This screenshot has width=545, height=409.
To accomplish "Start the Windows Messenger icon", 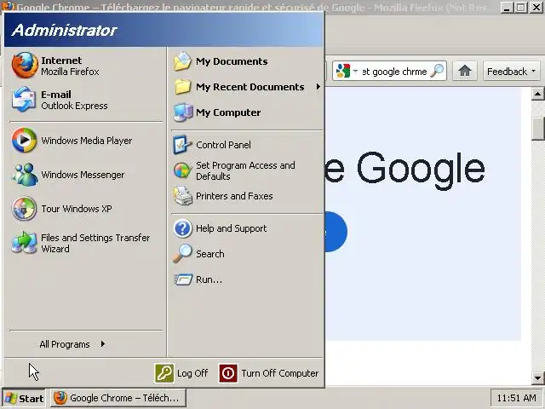I will [25, 175].
